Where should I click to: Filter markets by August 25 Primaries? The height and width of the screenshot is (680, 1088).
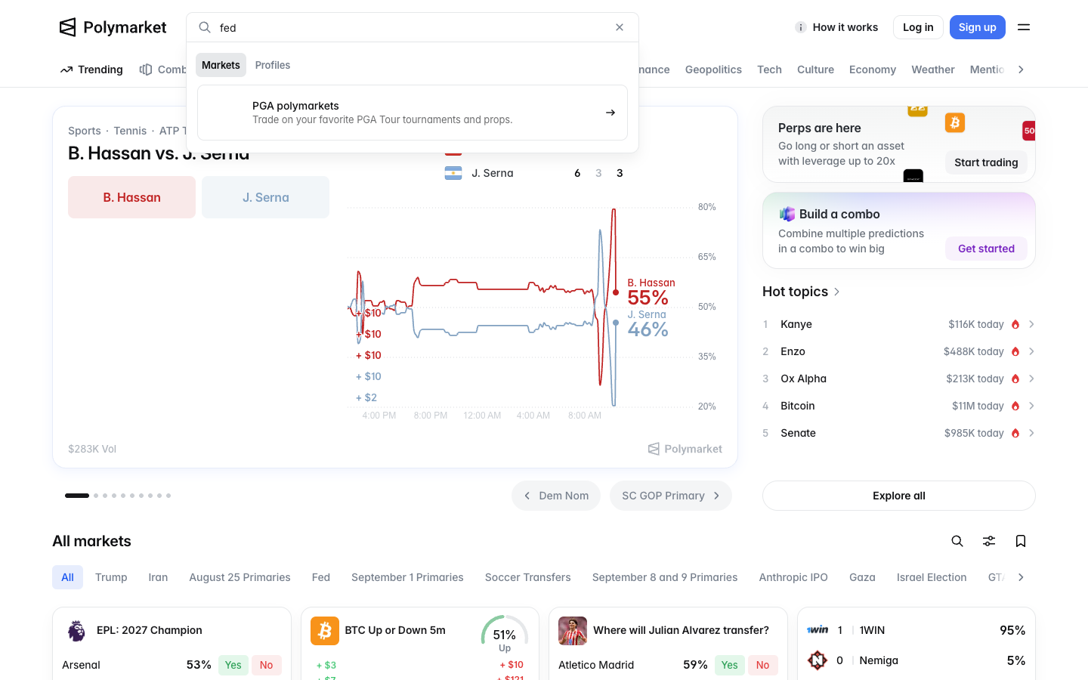(x=240, y=577)
